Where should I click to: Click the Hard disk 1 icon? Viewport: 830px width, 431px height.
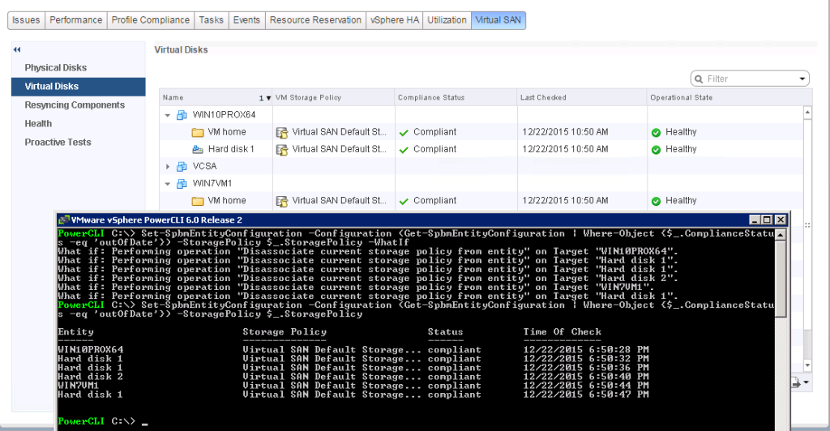pyautogui.click(x=197, y=149)
